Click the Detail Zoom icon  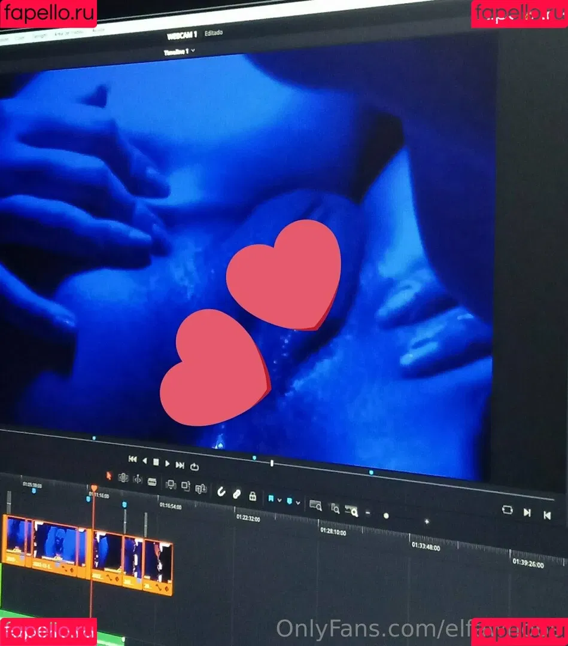(x=335, y=508)
